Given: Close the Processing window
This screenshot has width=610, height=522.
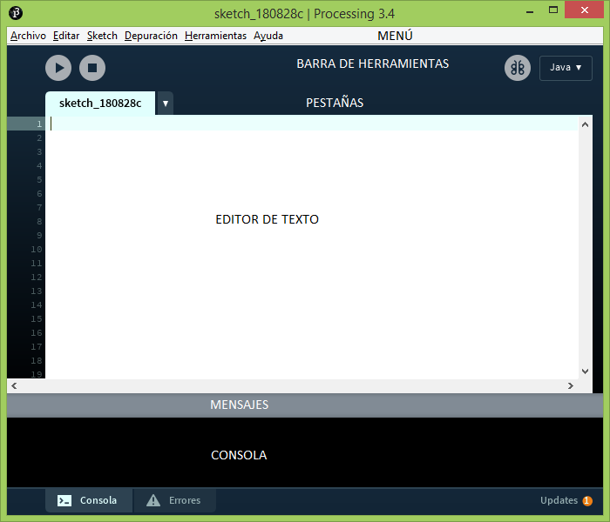Looking at the screenshot, I should click(x=585, y=10).
